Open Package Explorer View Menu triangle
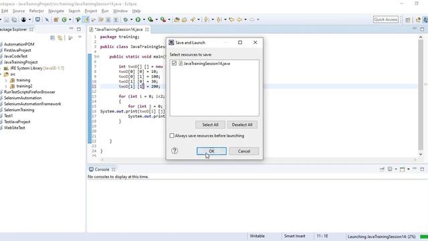This screenshot has width=428, height=241. (80, 37)
